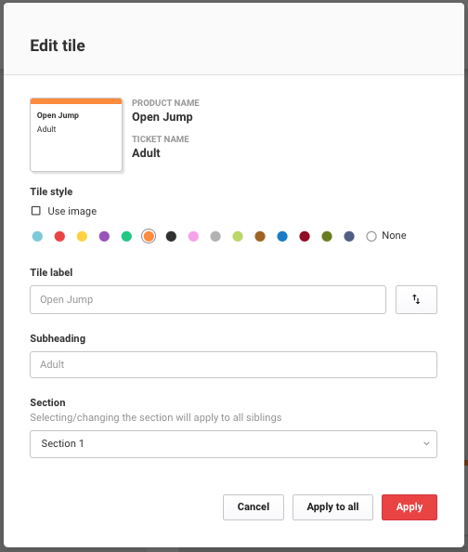
Task: Select the brown color swatch
Action: [260, 236]
